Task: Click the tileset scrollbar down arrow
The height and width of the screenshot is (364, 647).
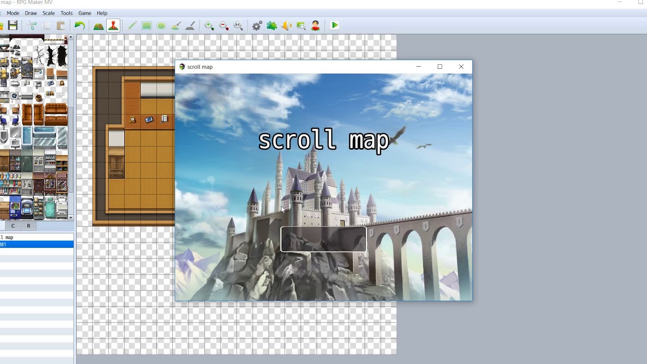Action: point(71,217)
